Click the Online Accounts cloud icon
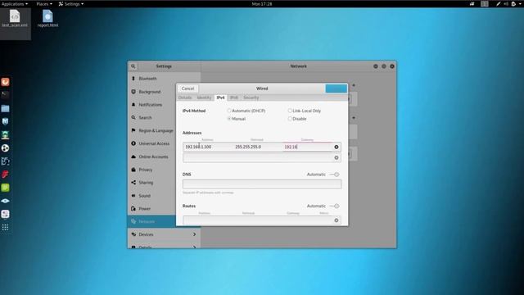 coord(133,157)
